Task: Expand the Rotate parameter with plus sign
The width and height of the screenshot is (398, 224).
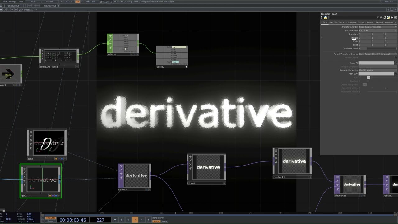Action: 322,38
